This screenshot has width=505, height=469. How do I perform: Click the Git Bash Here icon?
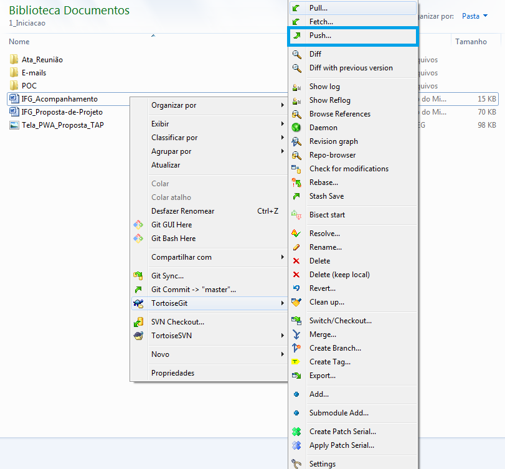tap(138, 239)
